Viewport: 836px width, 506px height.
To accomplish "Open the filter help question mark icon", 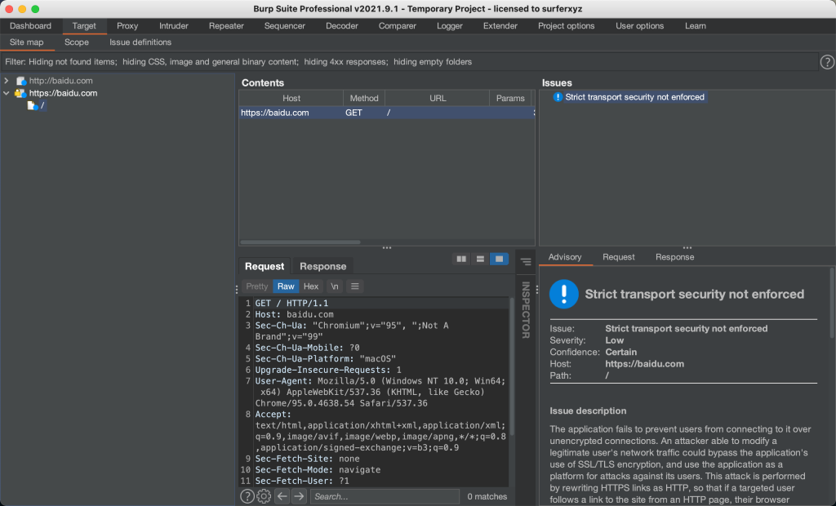I will click(827, 62).
